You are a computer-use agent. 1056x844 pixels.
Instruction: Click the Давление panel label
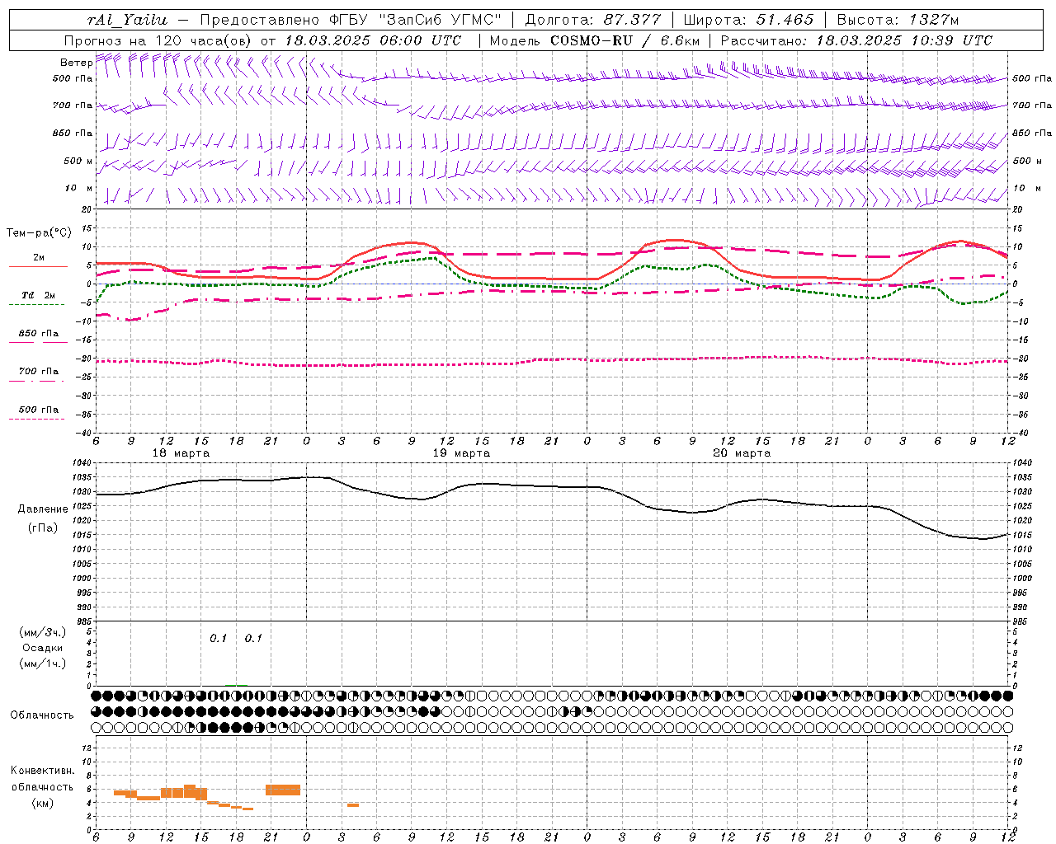(x=43, y=509)
